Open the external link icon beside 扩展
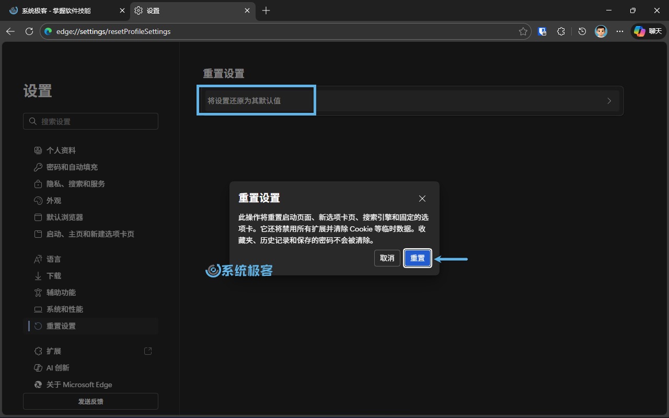 148,351
